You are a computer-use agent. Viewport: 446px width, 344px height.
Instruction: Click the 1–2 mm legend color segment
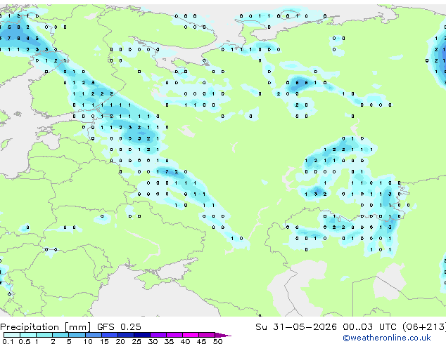click(x=44, y=335)
